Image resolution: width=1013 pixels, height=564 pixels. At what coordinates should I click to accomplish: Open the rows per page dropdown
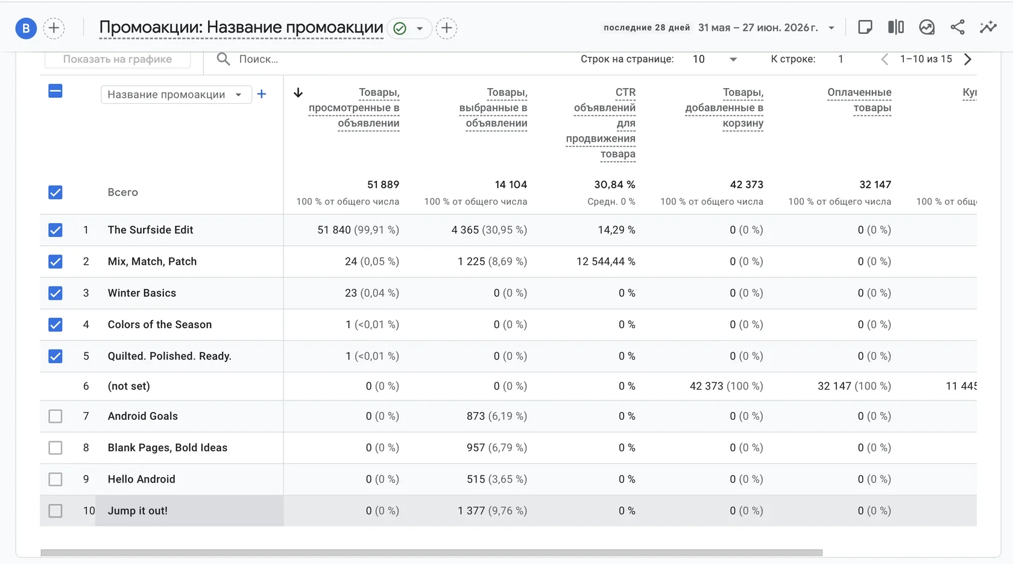715,59
